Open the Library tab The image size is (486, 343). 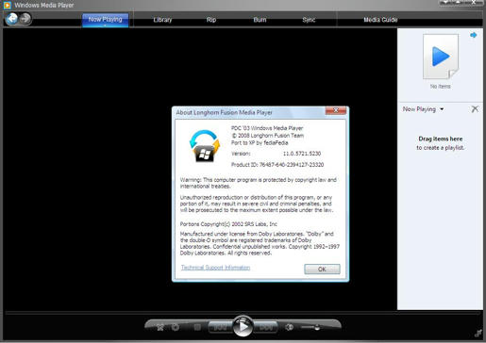162,20
